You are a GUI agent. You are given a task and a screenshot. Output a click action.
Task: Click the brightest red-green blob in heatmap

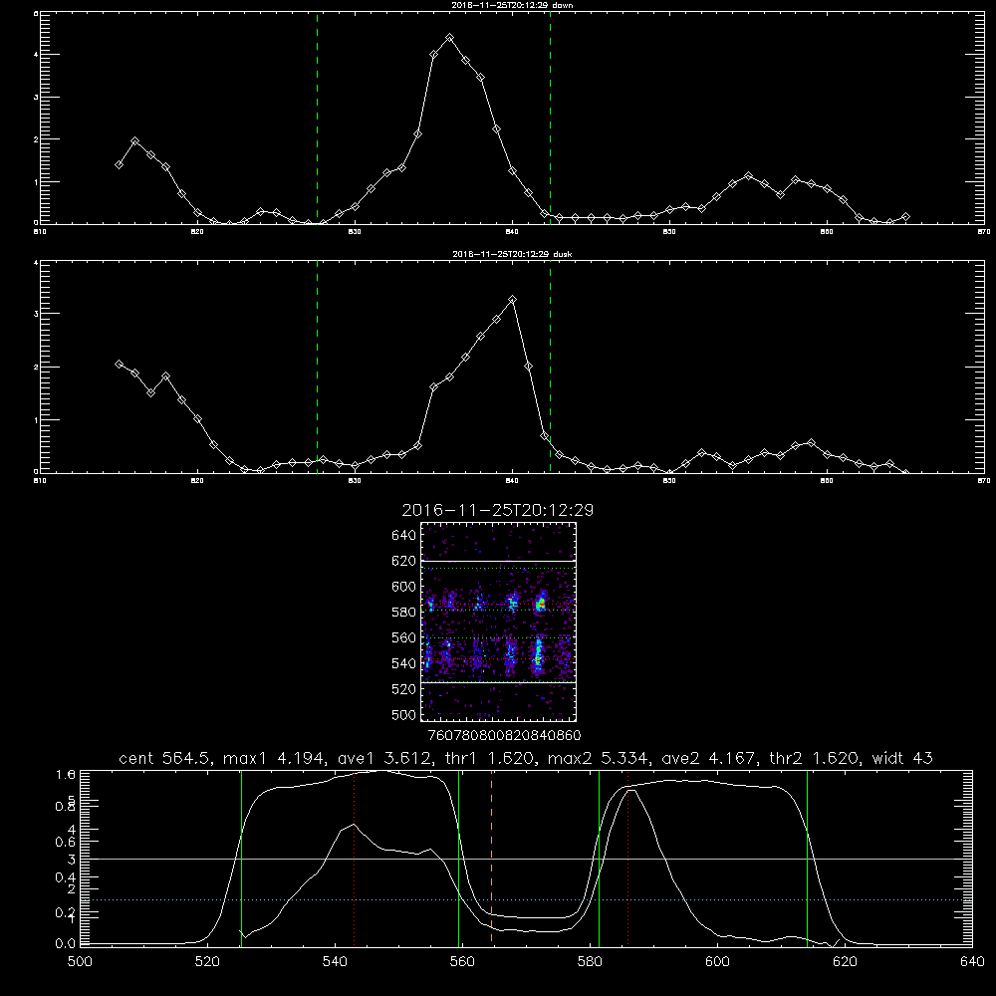[541, 605]
